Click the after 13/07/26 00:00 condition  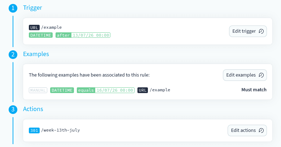click(83, 35)
